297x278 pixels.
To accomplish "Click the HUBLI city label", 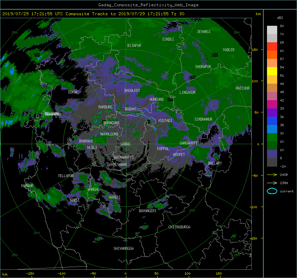I will 92,147.
